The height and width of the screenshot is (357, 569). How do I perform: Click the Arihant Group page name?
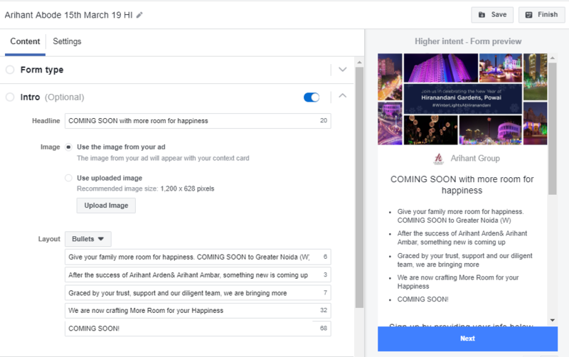(475, 159)
